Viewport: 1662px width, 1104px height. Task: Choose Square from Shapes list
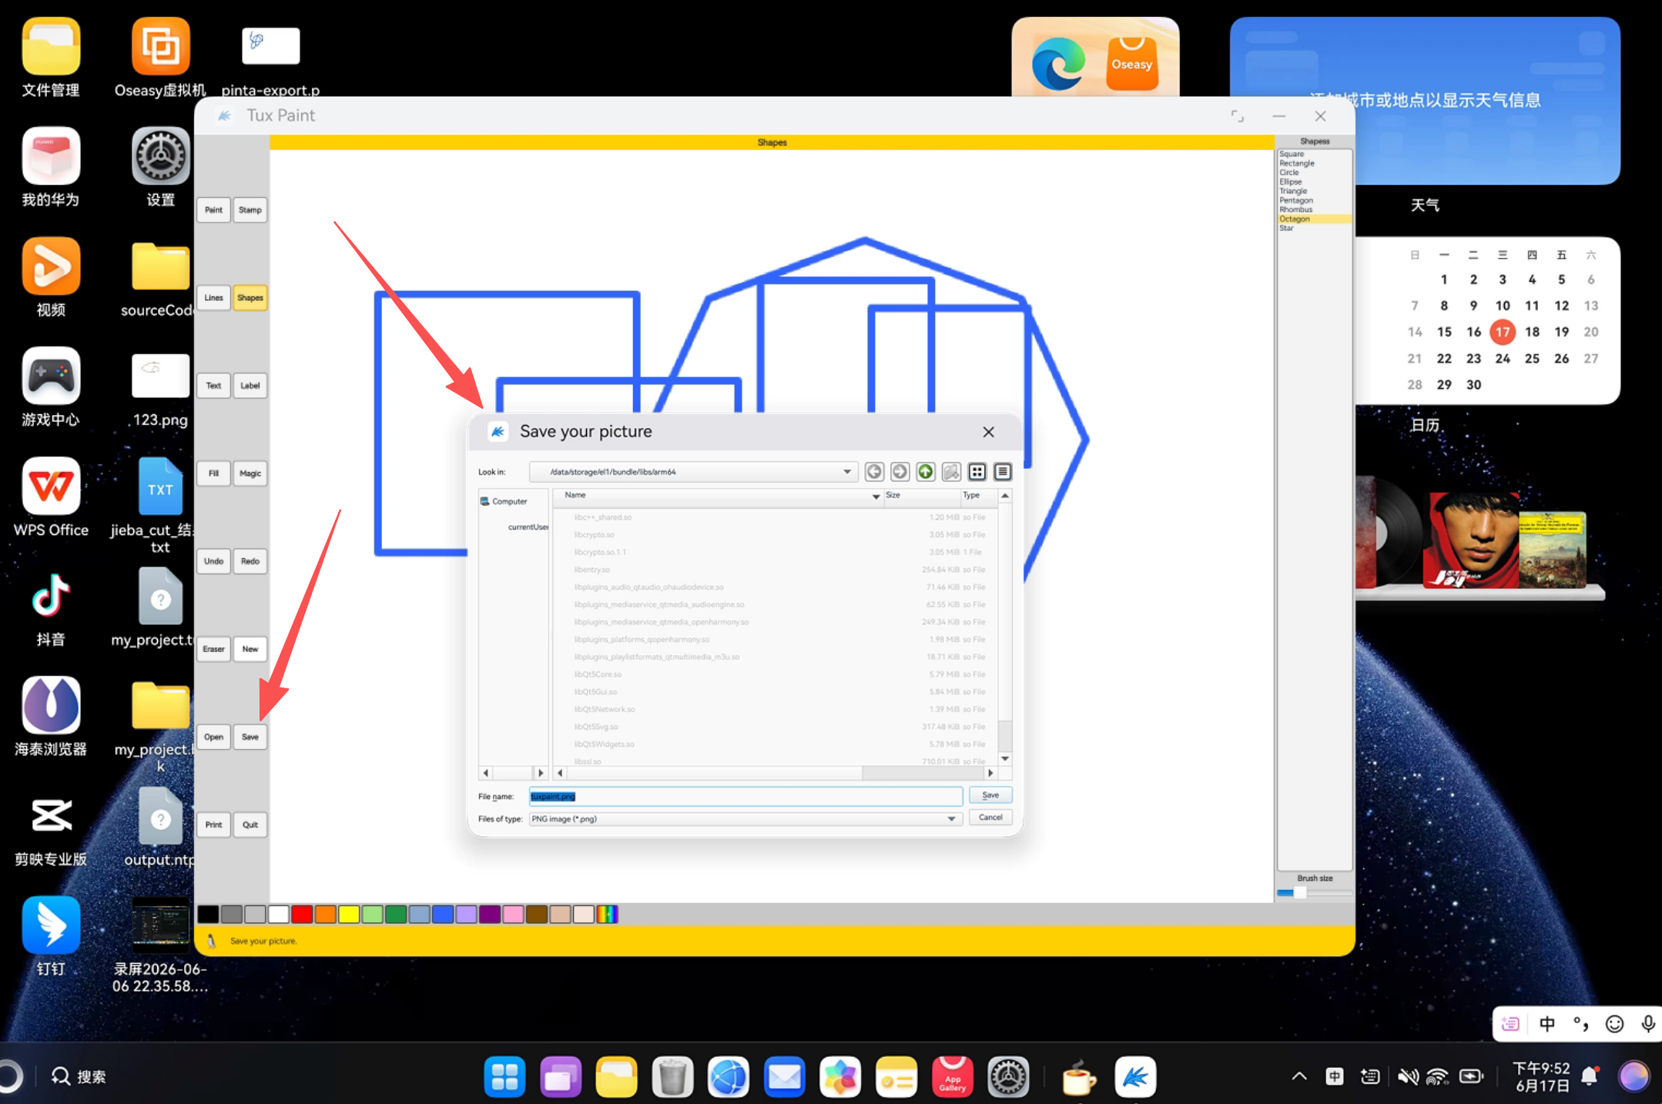pos(1314,154)
